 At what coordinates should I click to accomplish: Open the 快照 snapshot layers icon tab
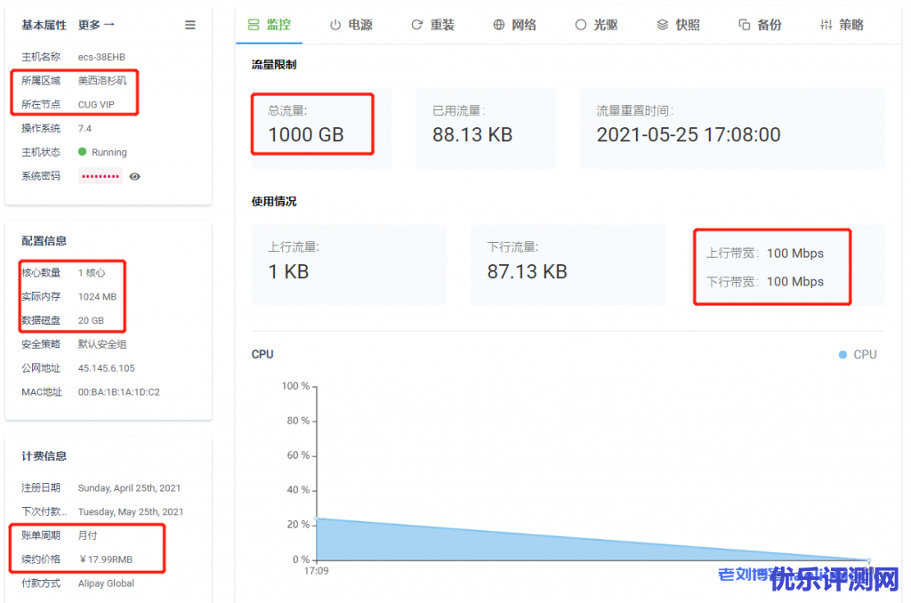[678, 25]
